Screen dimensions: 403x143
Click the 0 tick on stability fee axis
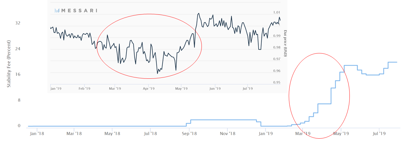click(x=19, y=126)
